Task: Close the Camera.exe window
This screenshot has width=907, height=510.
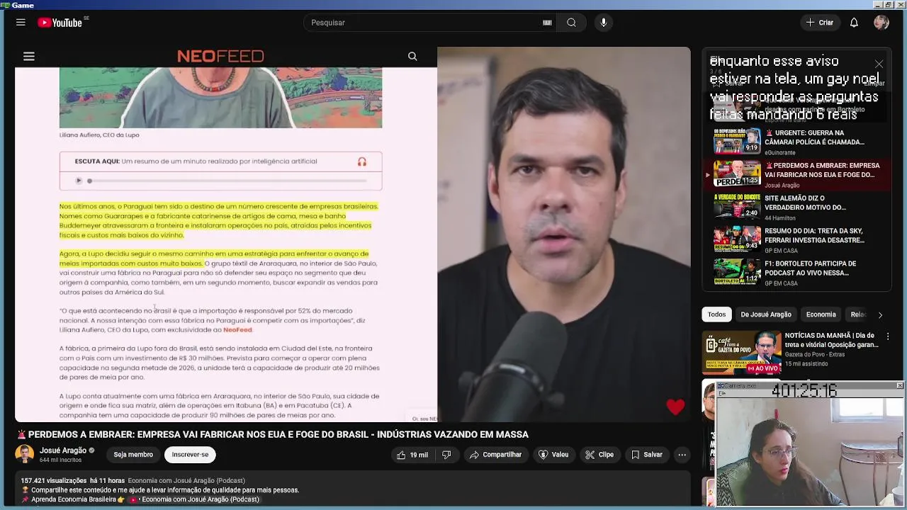Action: tap(899, 385)
